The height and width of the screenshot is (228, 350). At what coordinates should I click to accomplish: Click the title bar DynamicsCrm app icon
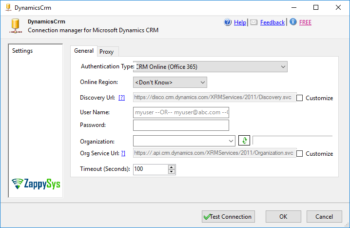click(8, 7)
